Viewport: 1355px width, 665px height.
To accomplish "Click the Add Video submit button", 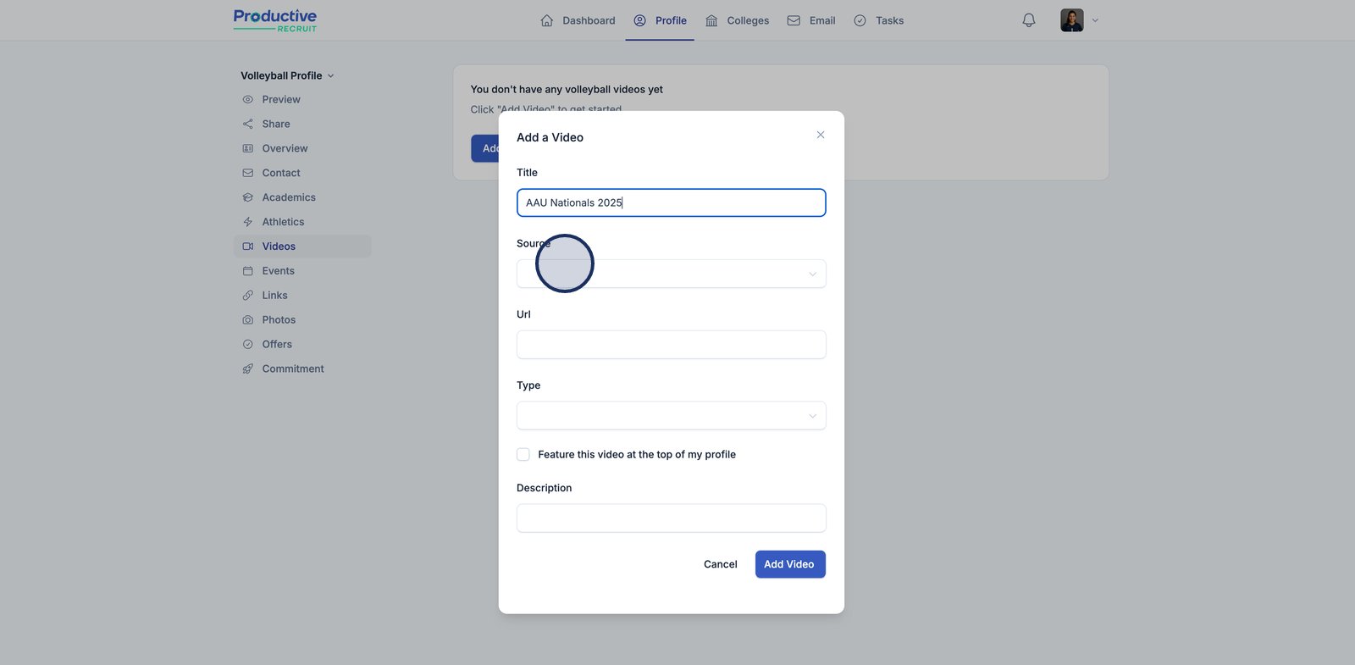I will (789, 564).
